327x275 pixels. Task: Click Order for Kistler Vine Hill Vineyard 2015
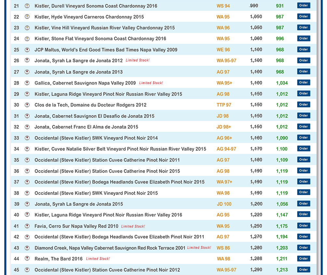tap(304, 27)
